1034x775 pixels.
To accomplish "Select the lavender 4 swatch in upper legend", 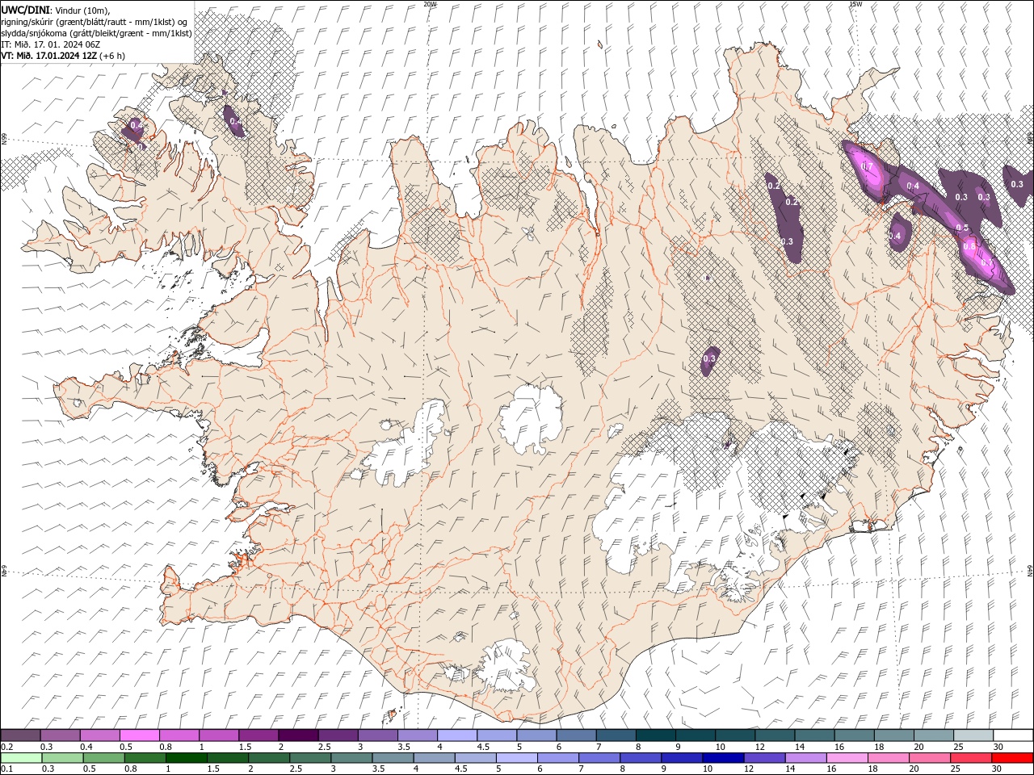I will pyautogui.click(x=457, y=735).
